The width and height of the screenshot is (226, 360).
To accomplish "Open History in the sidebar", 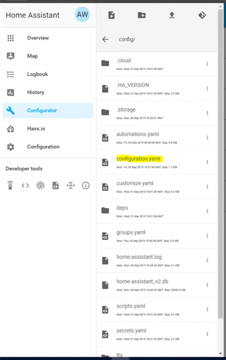I will tap(48, 92).
